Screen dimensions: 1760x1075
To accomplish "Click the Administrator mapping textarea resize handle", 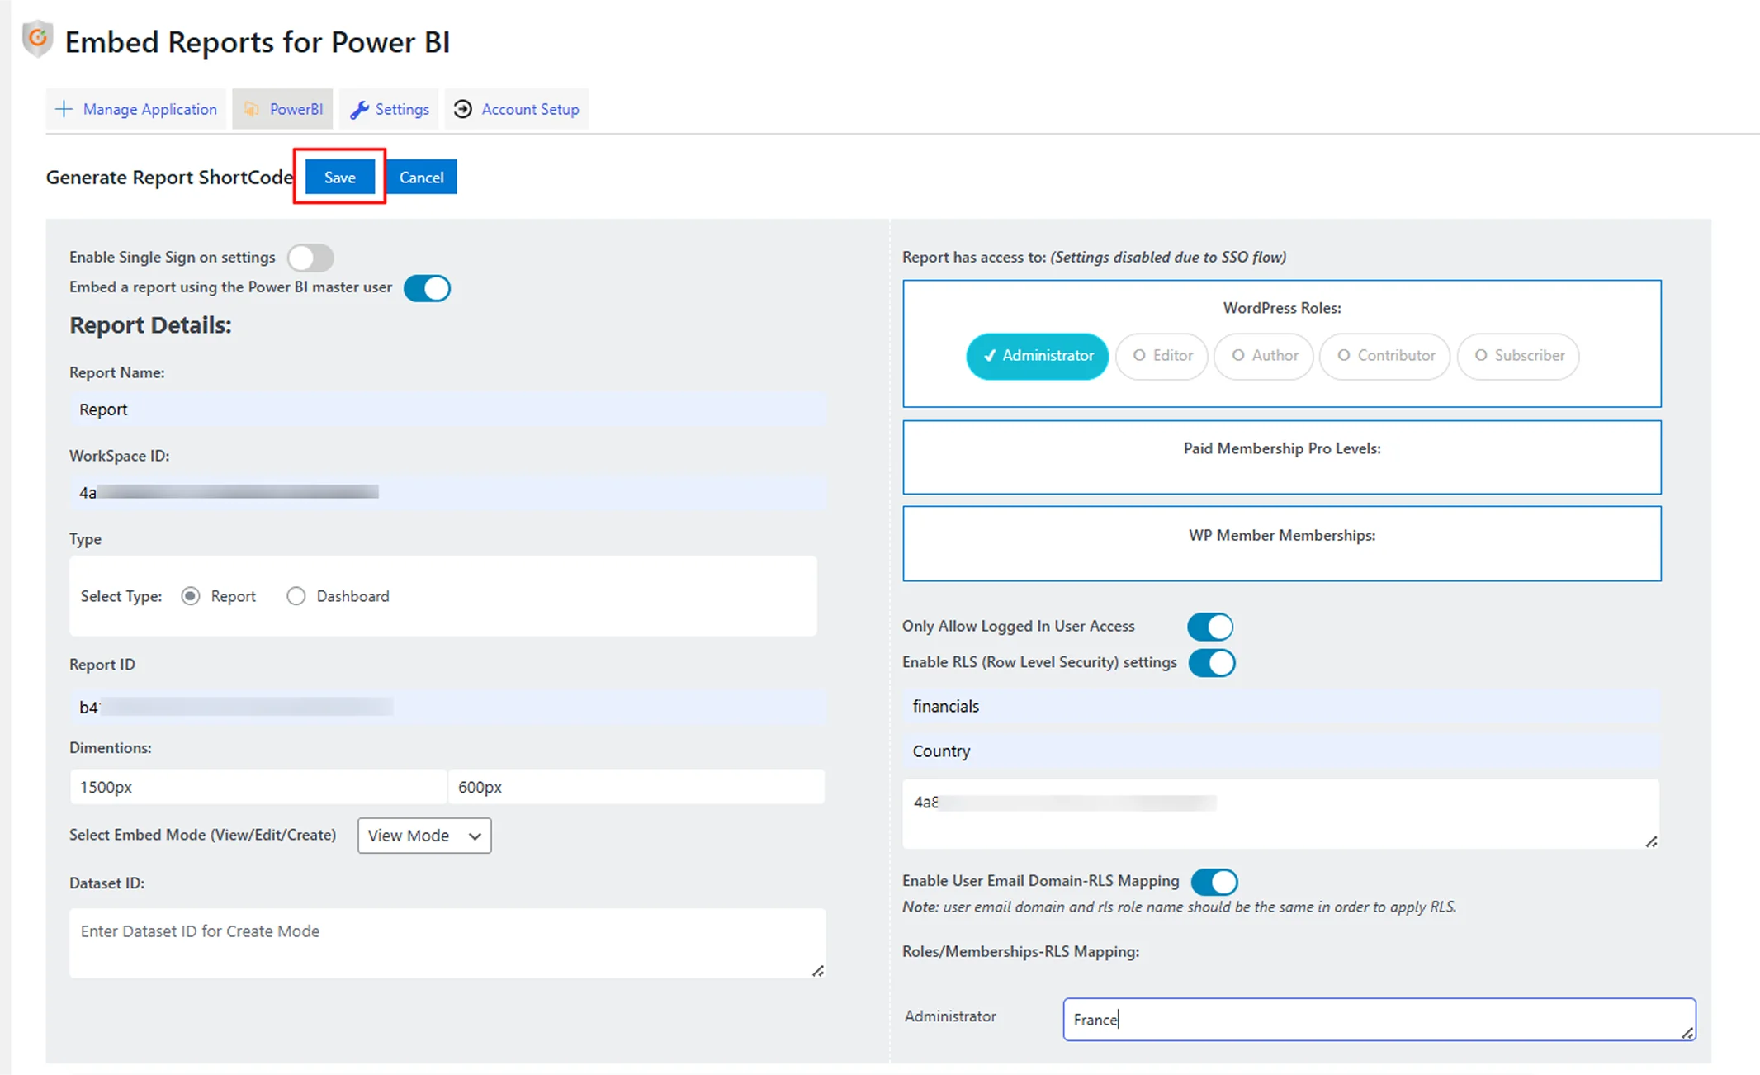I will click(1687, 1033).
